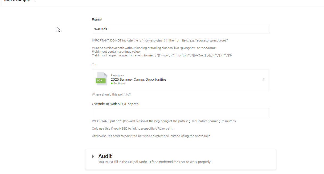Focus the Override To URL or path field
This screenshot has width=324, height=174.
pos(180,113)
